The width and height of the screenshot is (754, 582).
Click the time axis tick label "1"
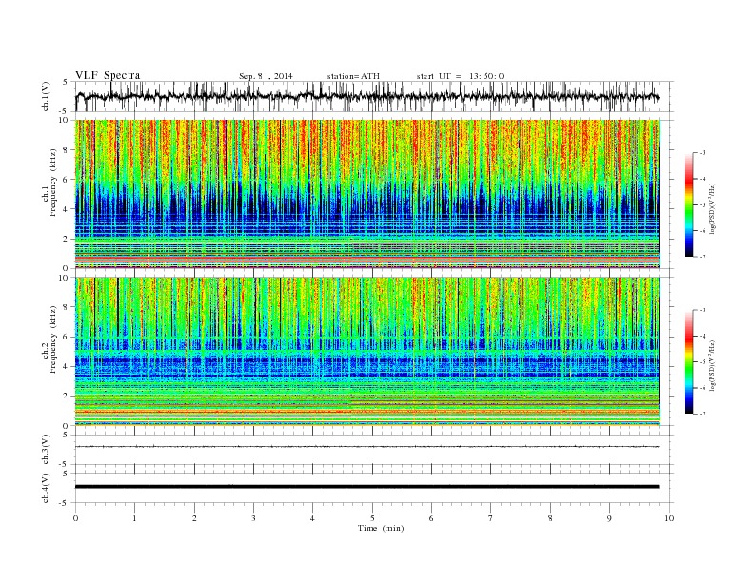point(134,518)
